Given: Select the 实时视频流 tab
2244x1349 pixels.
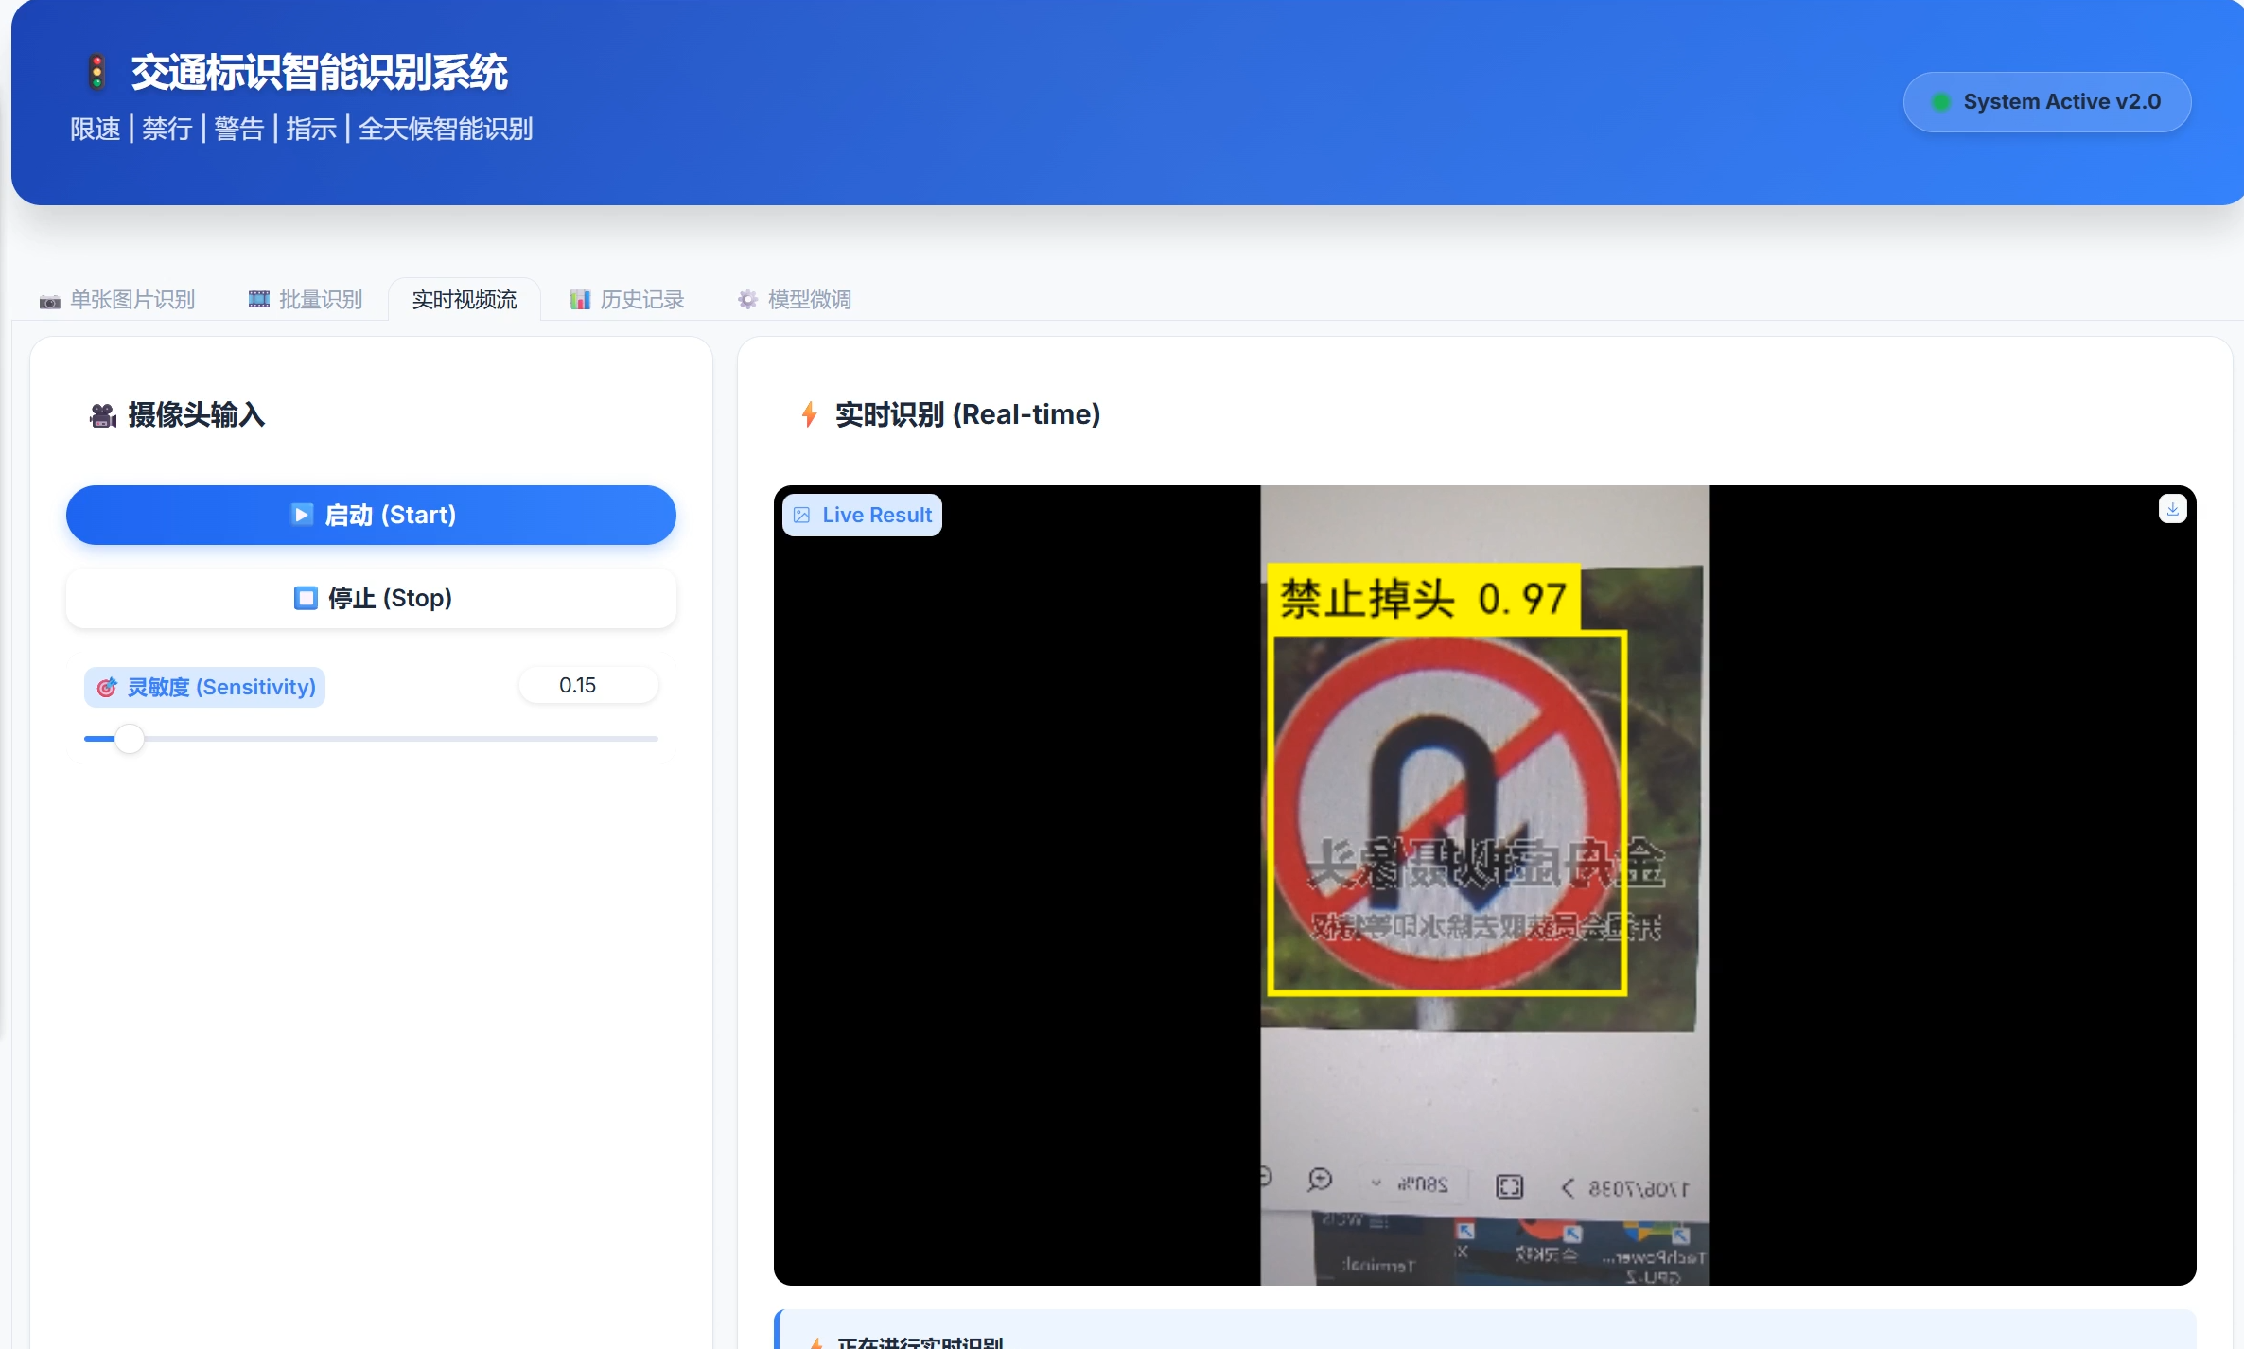Looking at the screenshot, I should tap(465, 300).
